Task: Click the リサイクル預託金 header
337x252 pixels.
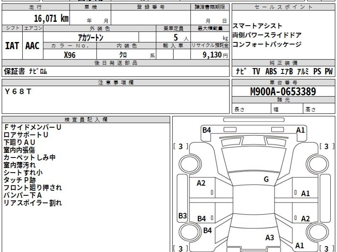Action: pos(210,46)
